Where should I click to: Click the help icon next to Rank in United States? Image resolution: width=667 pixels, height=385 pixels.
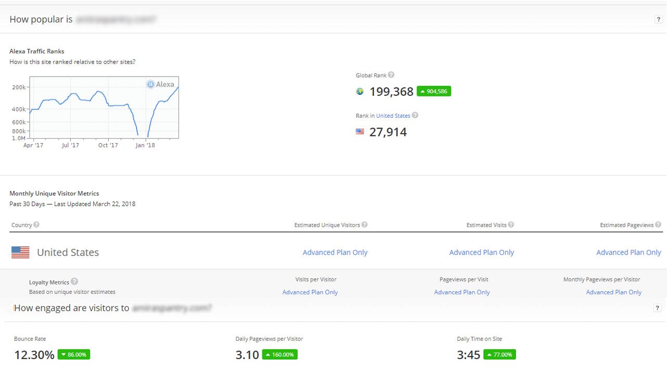tap(415, 115)
